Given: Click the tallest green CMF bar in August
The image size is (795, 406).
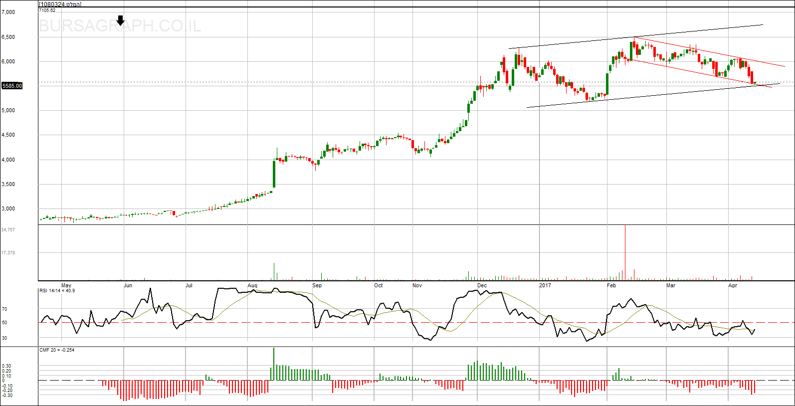Looking at the screenshot, I should (274, 364).
